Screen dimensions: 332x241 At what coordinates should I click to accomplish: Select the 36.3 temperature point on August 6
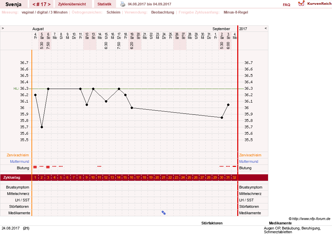(x=48, y=89)
